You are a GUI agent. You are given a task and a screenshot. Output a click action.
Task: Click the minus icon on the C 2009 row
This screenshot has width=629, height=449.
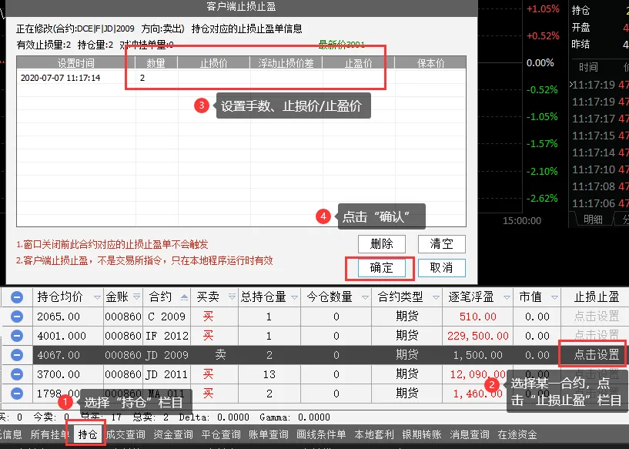pyautogui.click(x=16, y=317)
